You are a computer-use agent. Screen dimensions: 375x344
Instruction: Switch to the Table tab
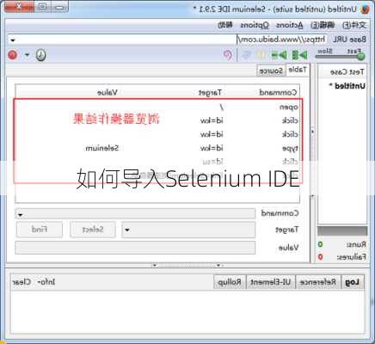(298, 70)
